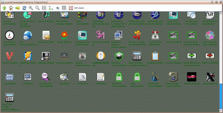
Task: Select the Xdiff-gui red arrows icon
Action: [x=210, y=56]
